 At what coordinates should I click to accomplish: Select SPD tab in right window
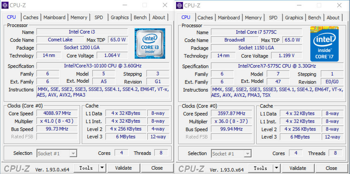[273, 17]
